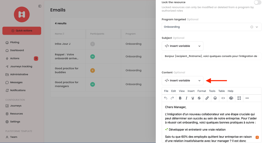This screenshot has height=143, width=265.
Task: Toggle Lock the resource switch
Action: click(x=258, y=2)
